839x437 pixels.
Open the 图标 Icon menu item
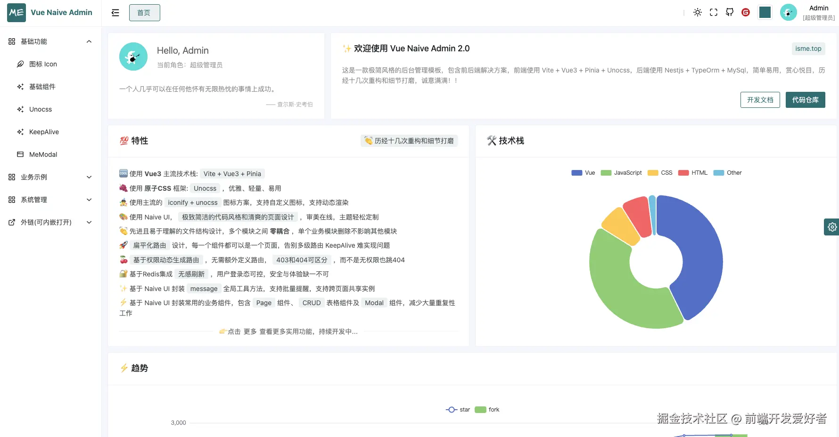point(50,64)
